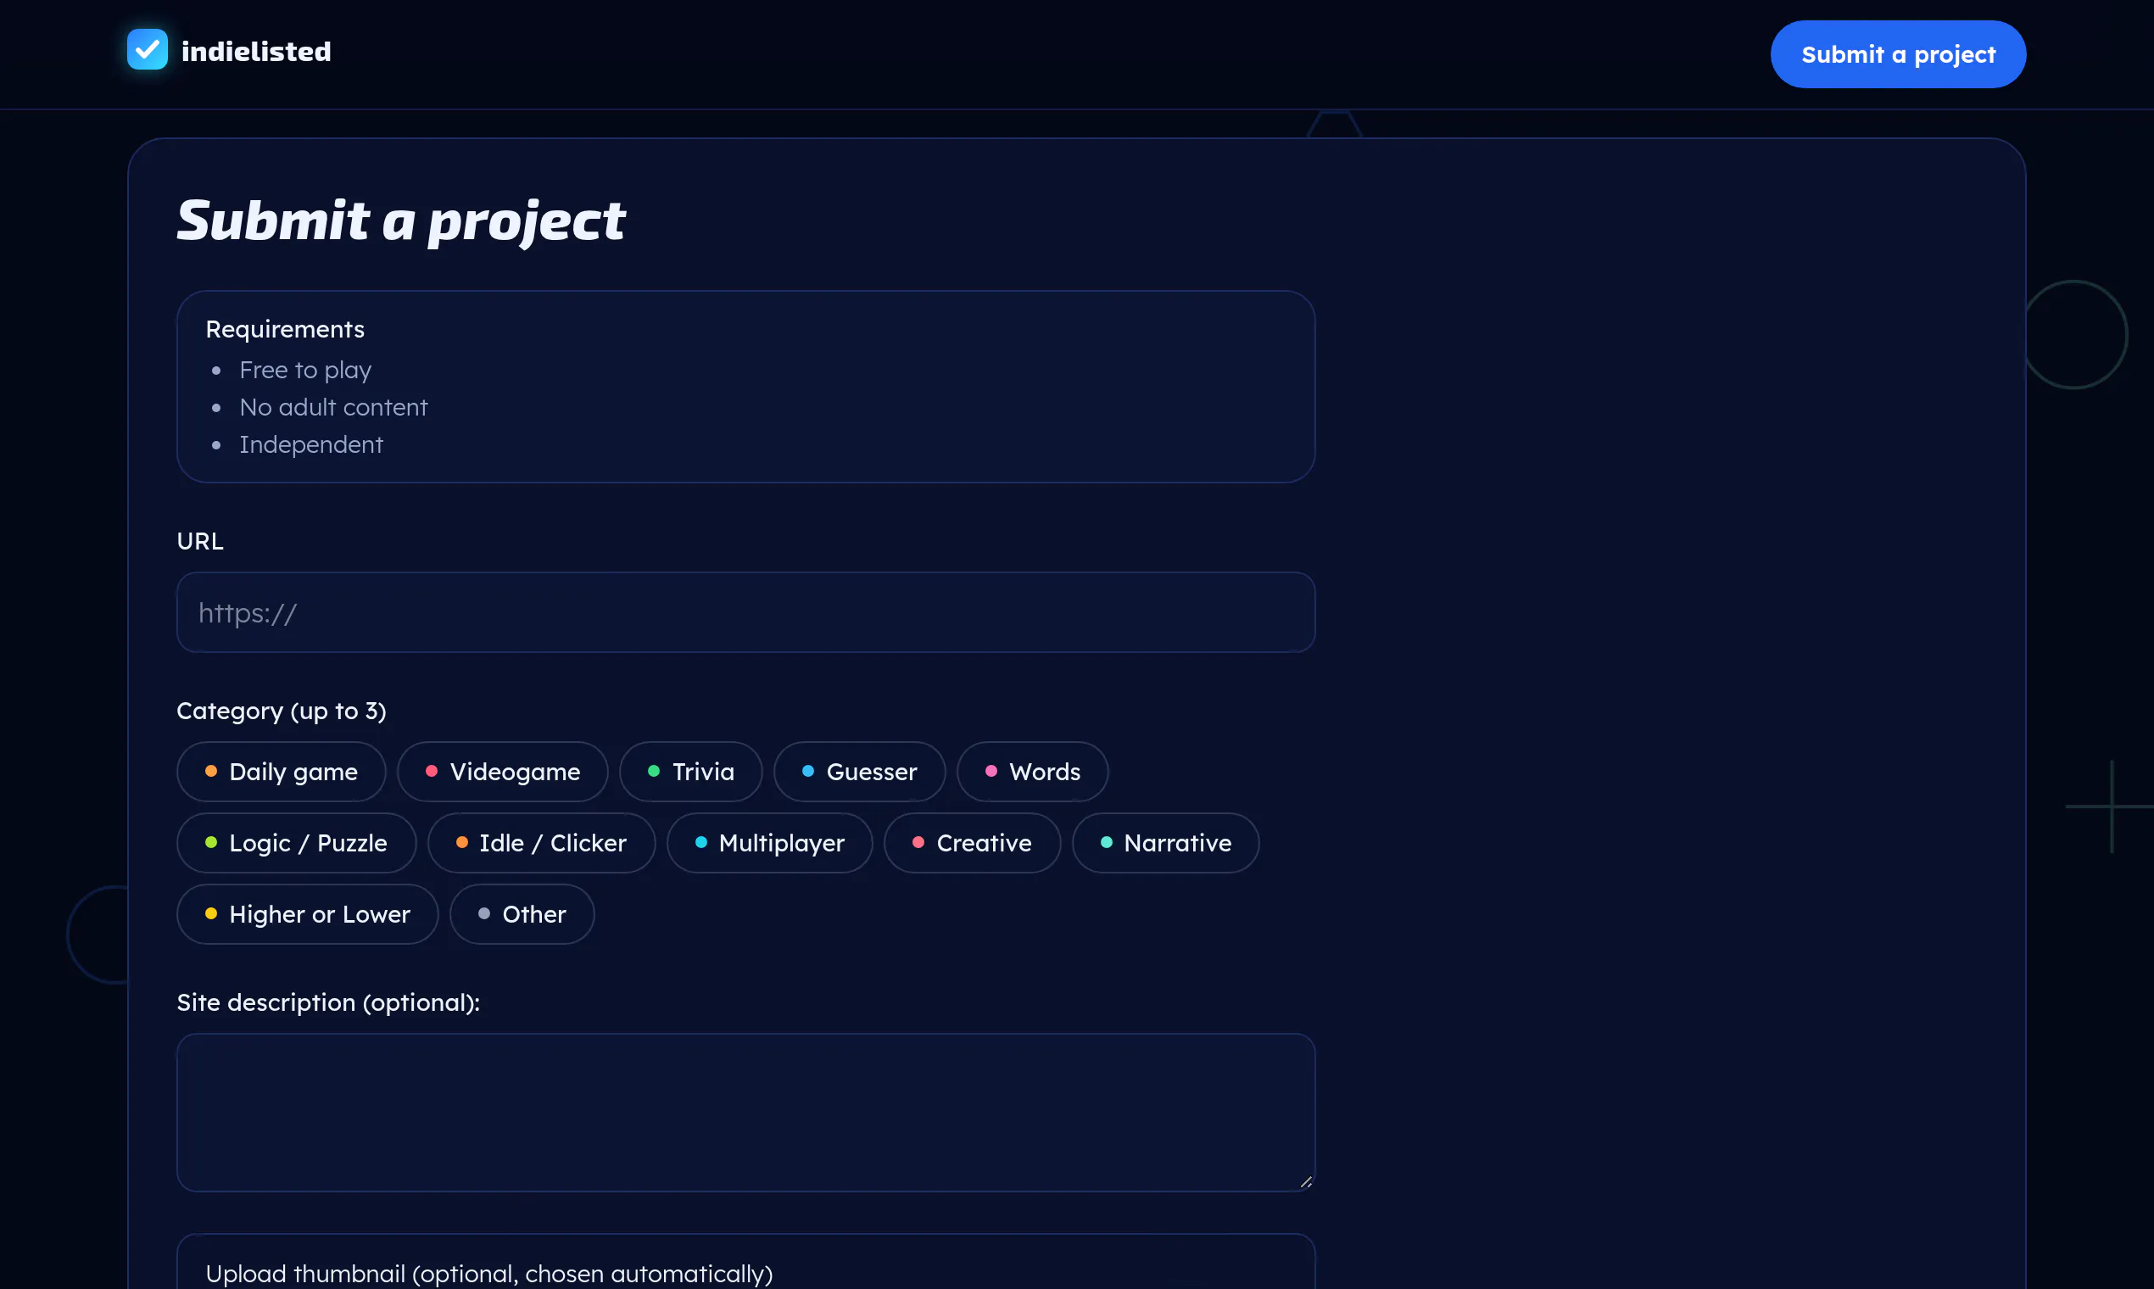
Task: Click the 'Category (up to 3)' label
Action: [282, 711]
